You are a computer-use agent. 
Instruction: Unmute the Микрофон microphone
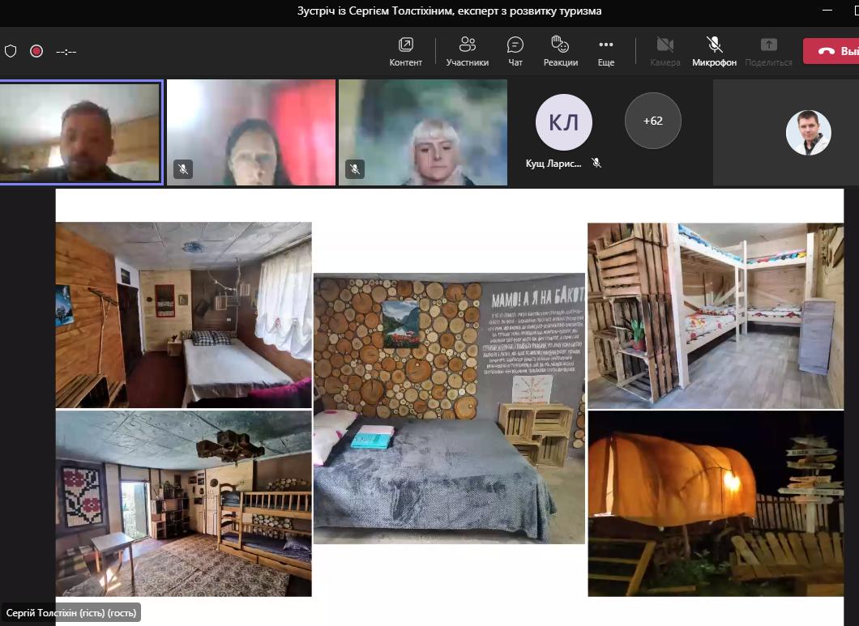point(714,51)
